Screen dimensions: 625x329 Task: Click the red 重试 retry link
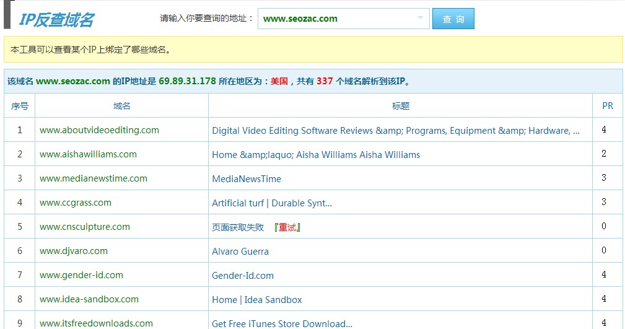click(x=287, y=227)
